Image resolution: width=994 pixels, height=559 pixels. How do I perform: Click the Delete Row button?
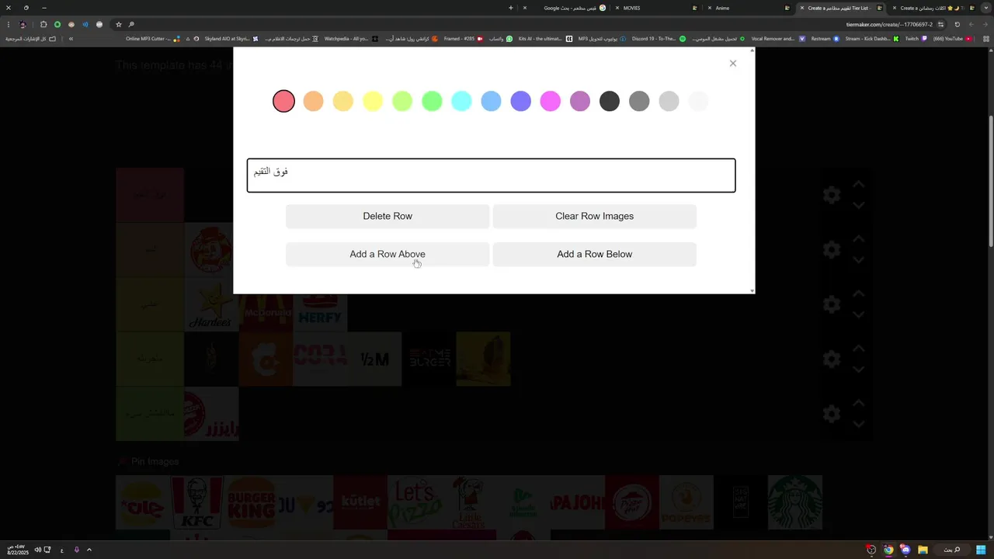click(x=388, y=216)
